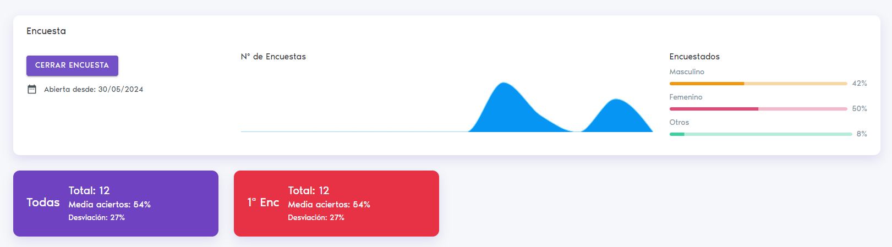Click the green Otros progress bar
This screenshot has height=247, width=892.
coord(760,134)
